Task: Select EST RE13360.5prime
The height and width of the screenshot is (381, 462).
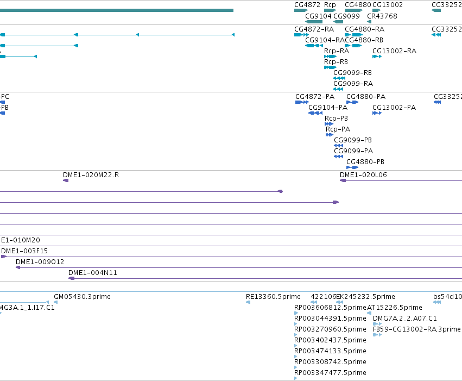Action: 273,297
